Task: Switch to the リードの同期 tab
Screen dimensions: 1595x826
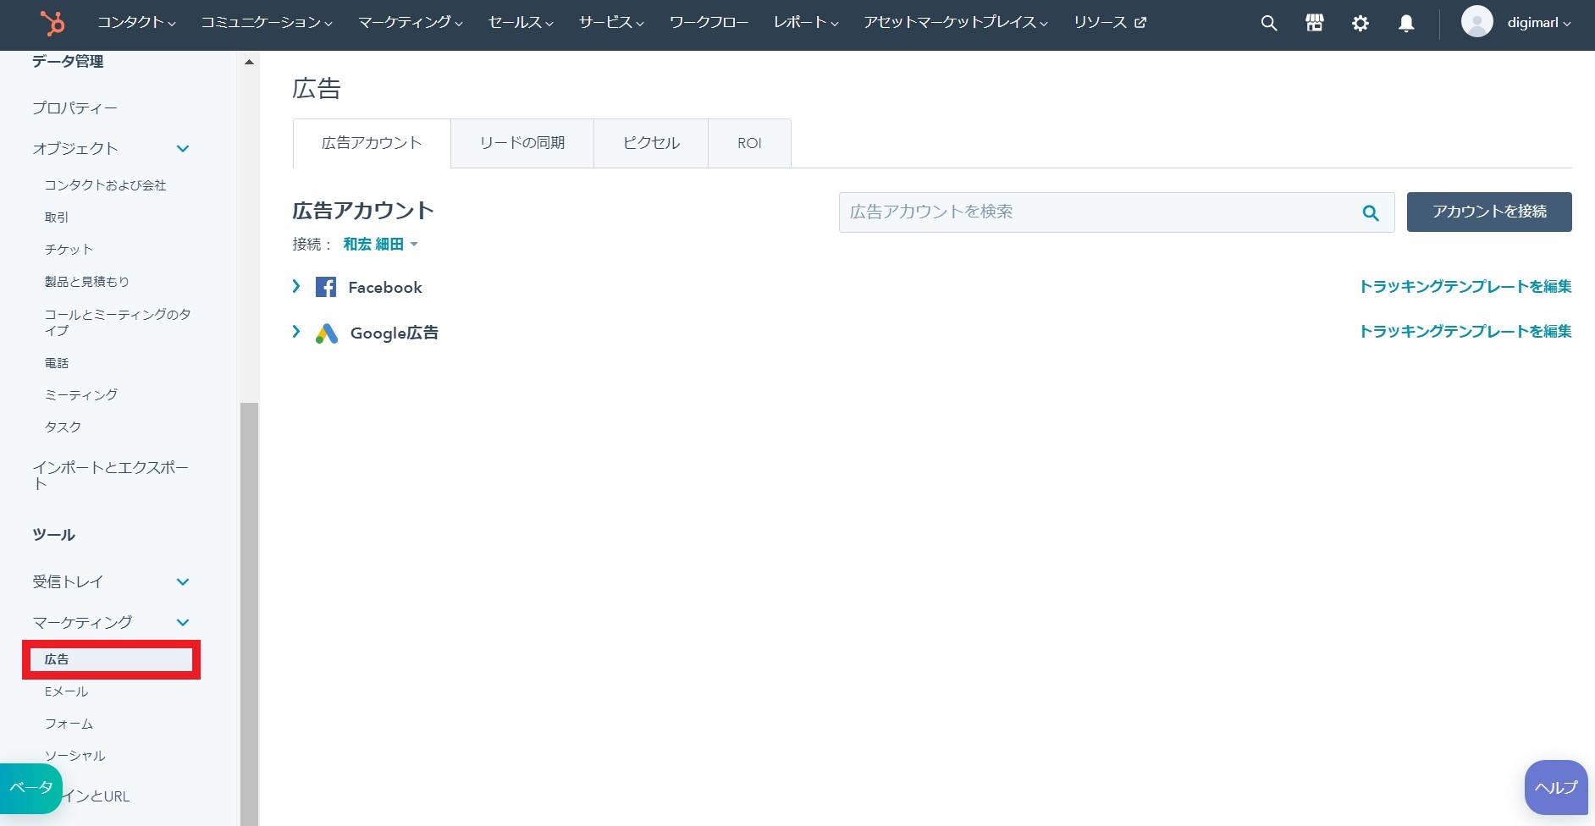Action: pos(522,143)
